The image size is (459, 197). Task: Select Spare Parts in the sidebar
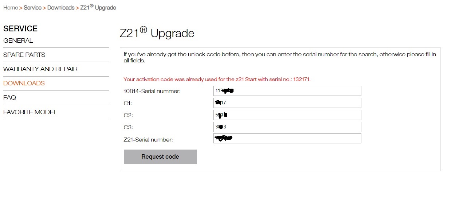24,55
